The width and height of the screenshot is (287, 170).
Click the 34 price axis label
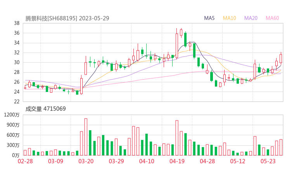coord(17,43)
